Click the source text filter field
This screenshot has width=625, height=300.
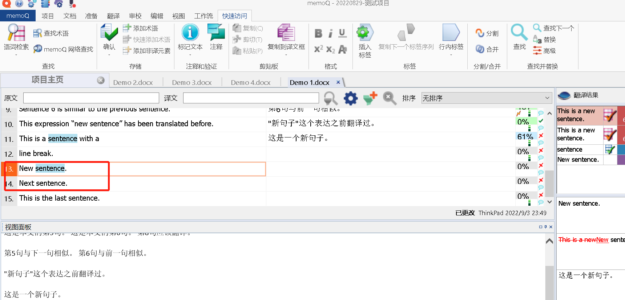click(91, 98)
